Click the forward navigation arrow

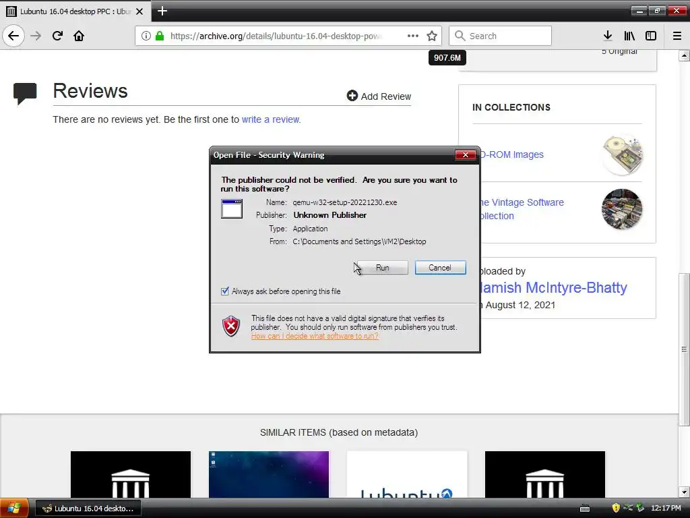[36, 36]
